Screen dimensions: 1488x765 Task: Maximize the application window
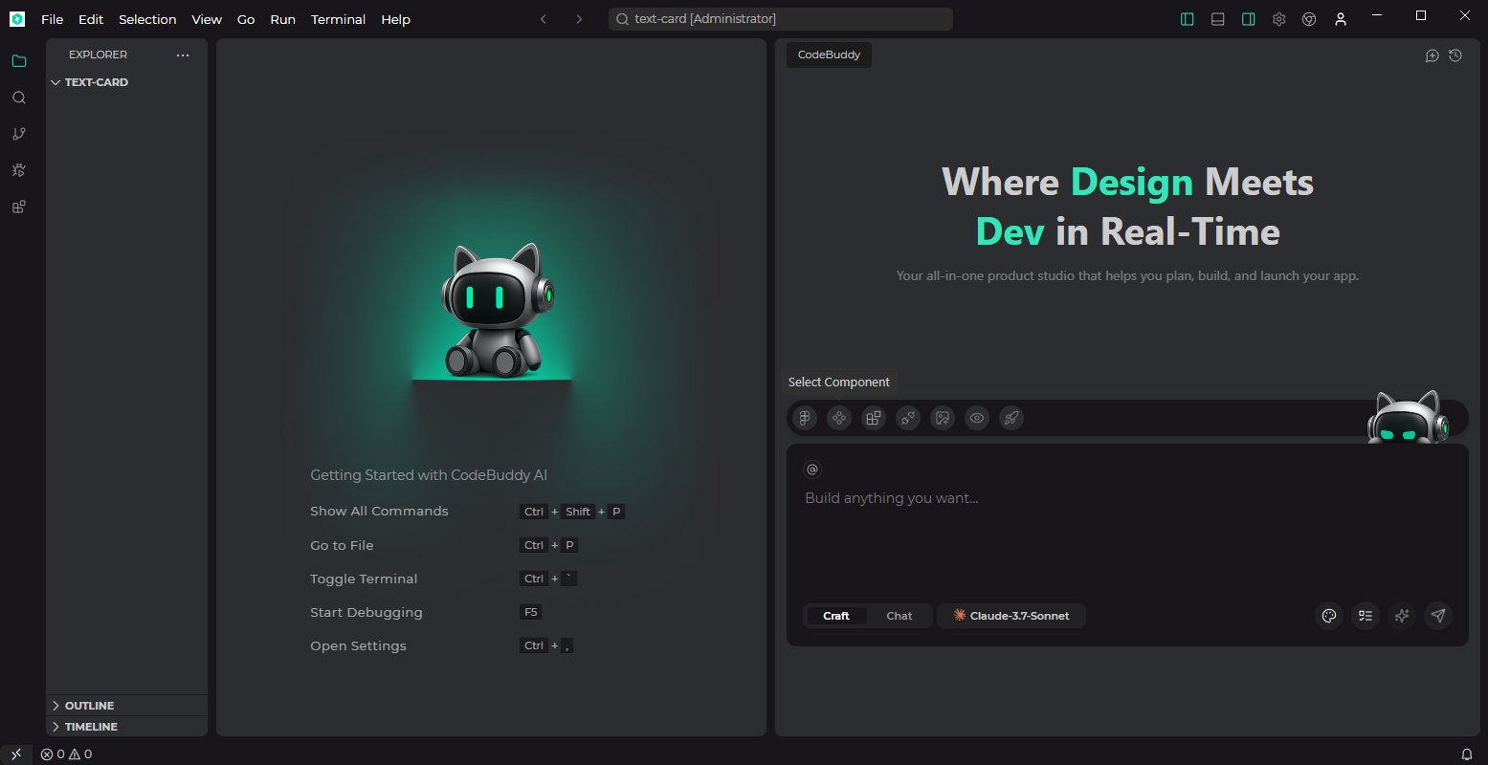[1421, 15]
